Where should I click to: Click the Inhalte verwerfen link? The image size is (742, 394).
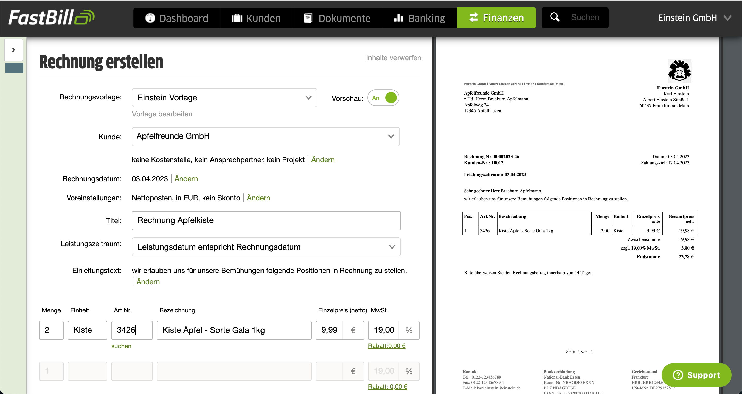(393, 58)
